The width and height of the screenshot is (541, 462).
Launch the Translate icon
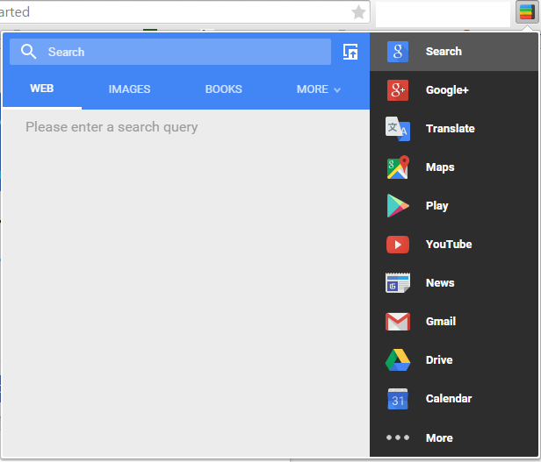click(x=398, y=129)
